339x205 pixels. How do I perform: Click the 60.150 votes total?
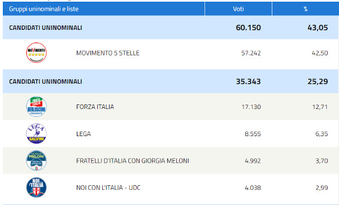coord(248,28)
